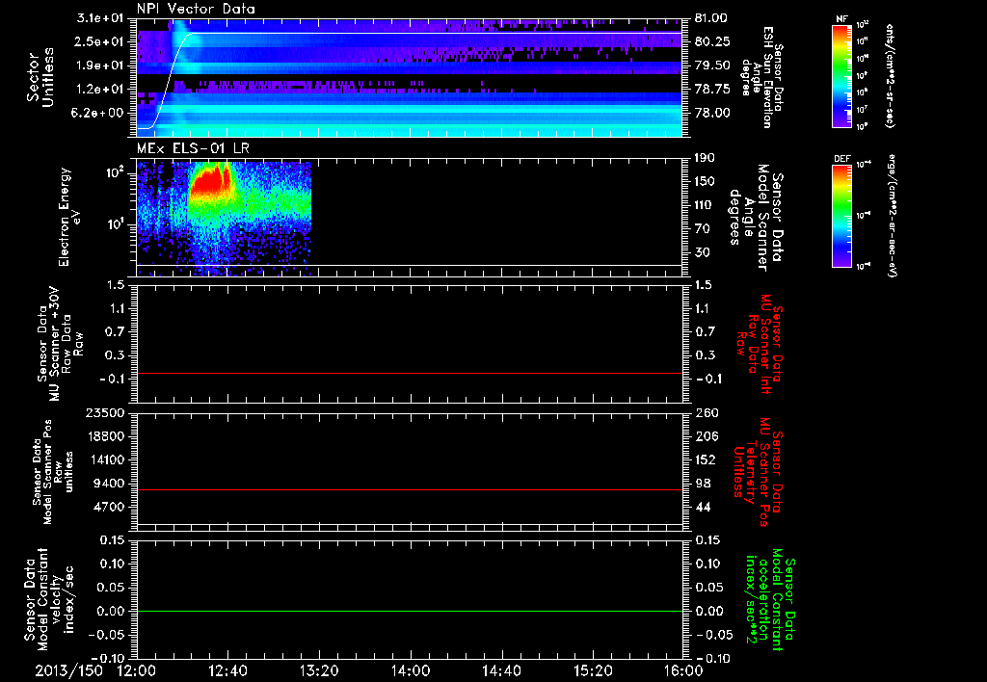Image resolution: width=987 pixels, height=682 pixels.
Task: Click the Model Scanner Pos Raw unitless label
Action: [53, 472]
